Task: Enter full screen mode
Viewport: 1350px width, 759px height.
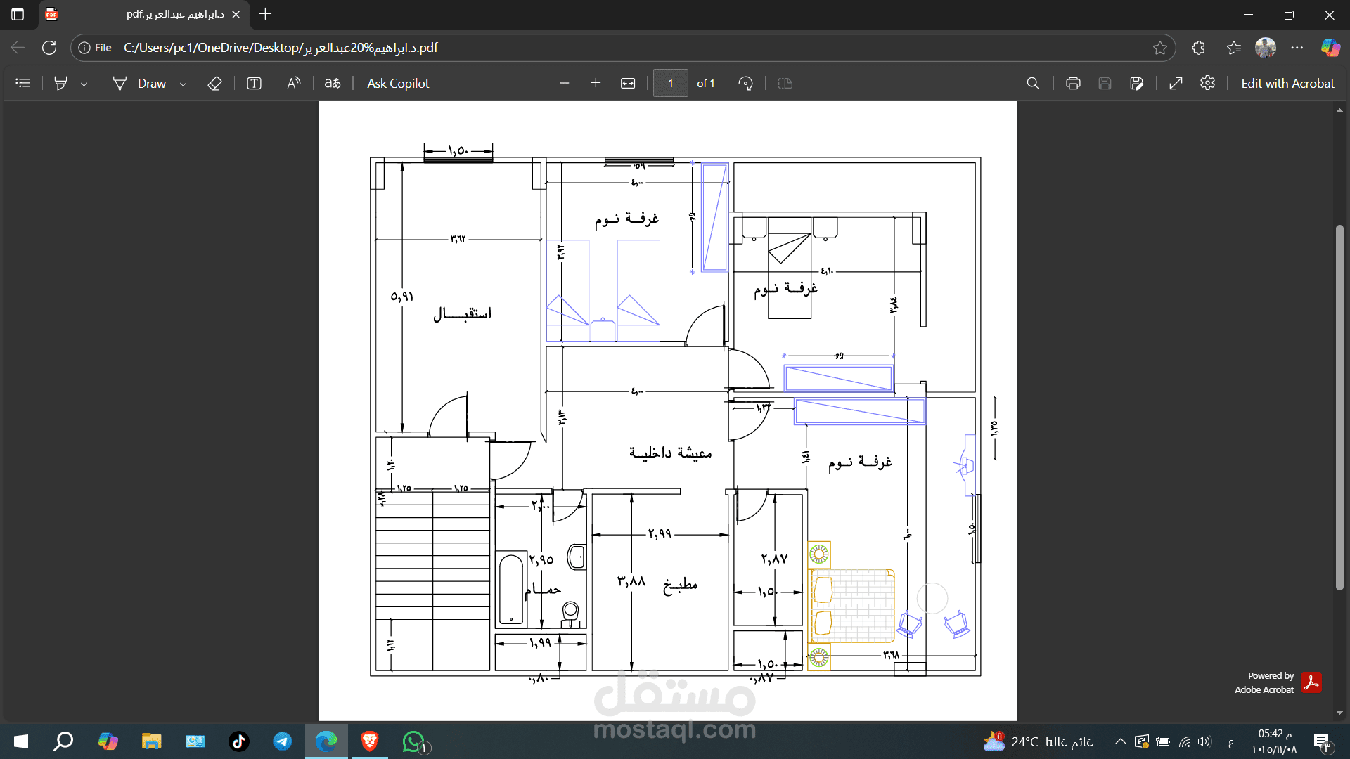Action: [1176, 83]
